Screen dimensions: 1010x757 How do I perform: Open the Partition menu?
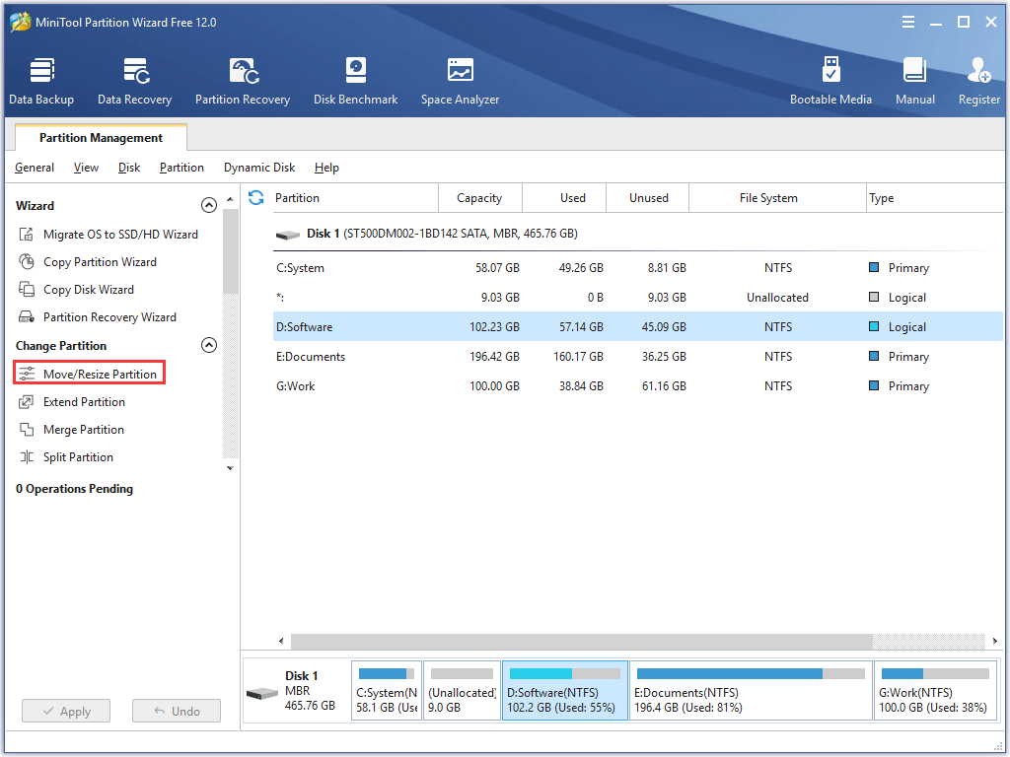(181, 168)
